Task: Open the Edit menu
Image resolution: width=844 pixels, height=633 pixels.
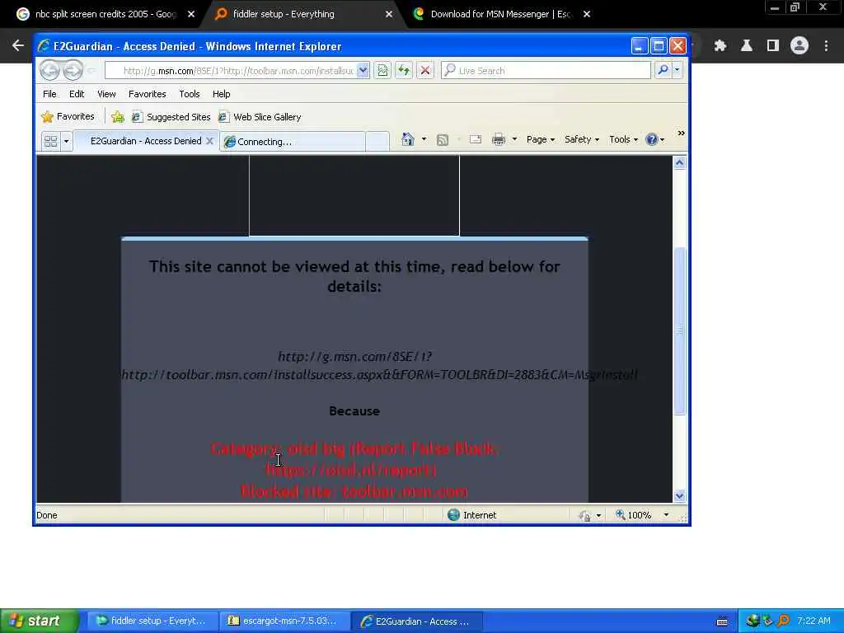Action: 77,94
